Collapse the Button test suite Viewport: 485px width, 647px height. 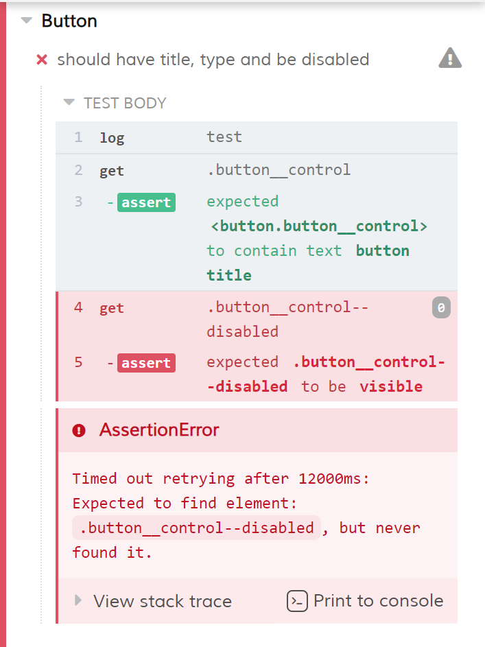tap(25, 21)
